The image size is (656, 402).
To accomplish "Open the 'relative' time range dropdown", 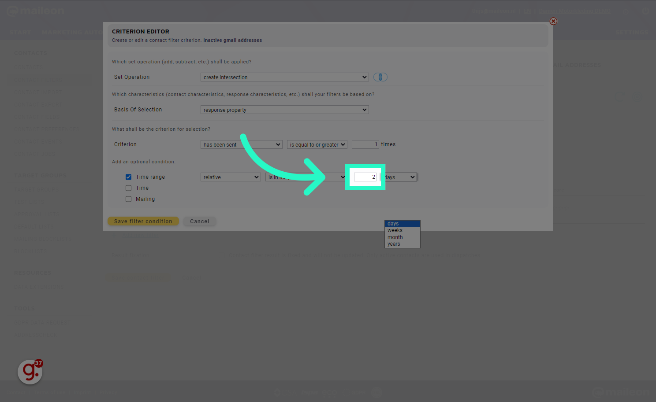I will coord(231,177).
